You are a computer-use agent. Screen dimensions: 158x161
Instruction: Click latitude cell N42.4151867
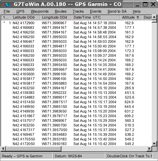[24, 116]
